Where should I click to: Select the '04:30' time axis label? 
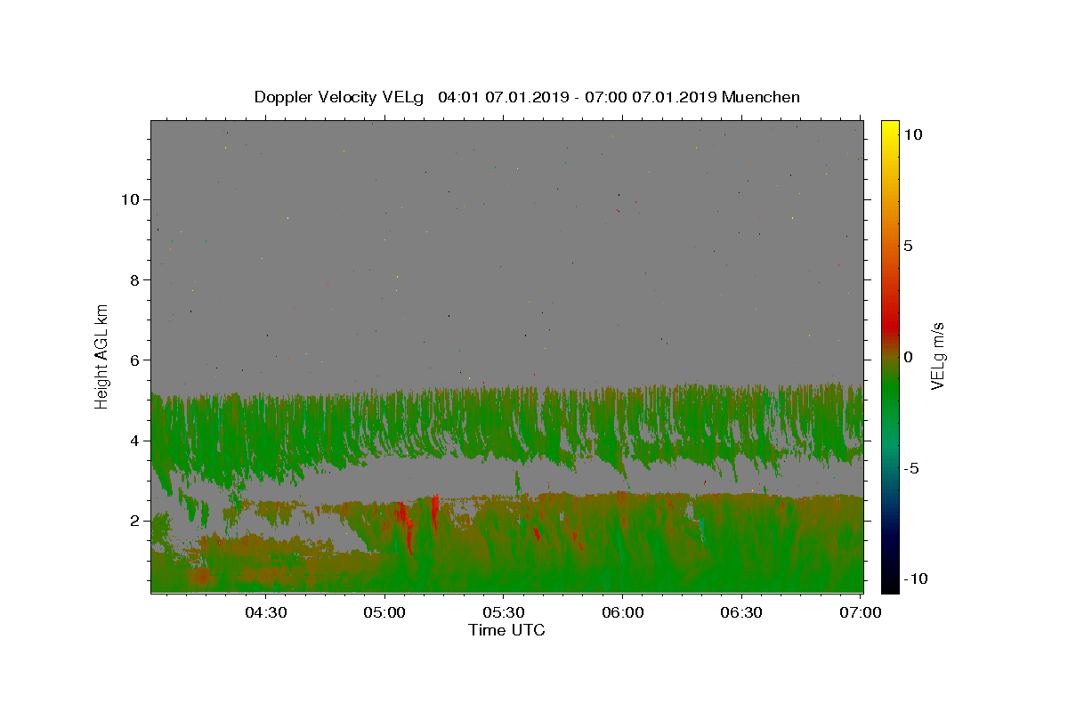point(266,612)
